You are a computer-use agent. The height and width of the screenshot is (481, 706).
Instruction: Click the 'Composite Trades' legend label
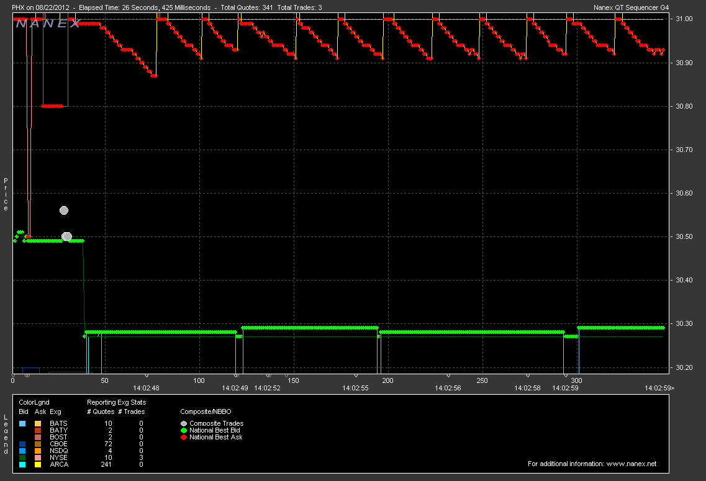pyautogui.click(x=217, y=423)
